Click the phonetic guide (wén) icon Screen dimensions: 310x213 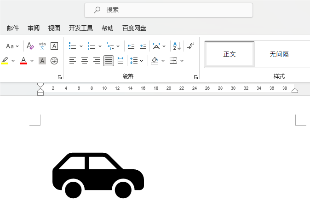click(x=42, y=46)
